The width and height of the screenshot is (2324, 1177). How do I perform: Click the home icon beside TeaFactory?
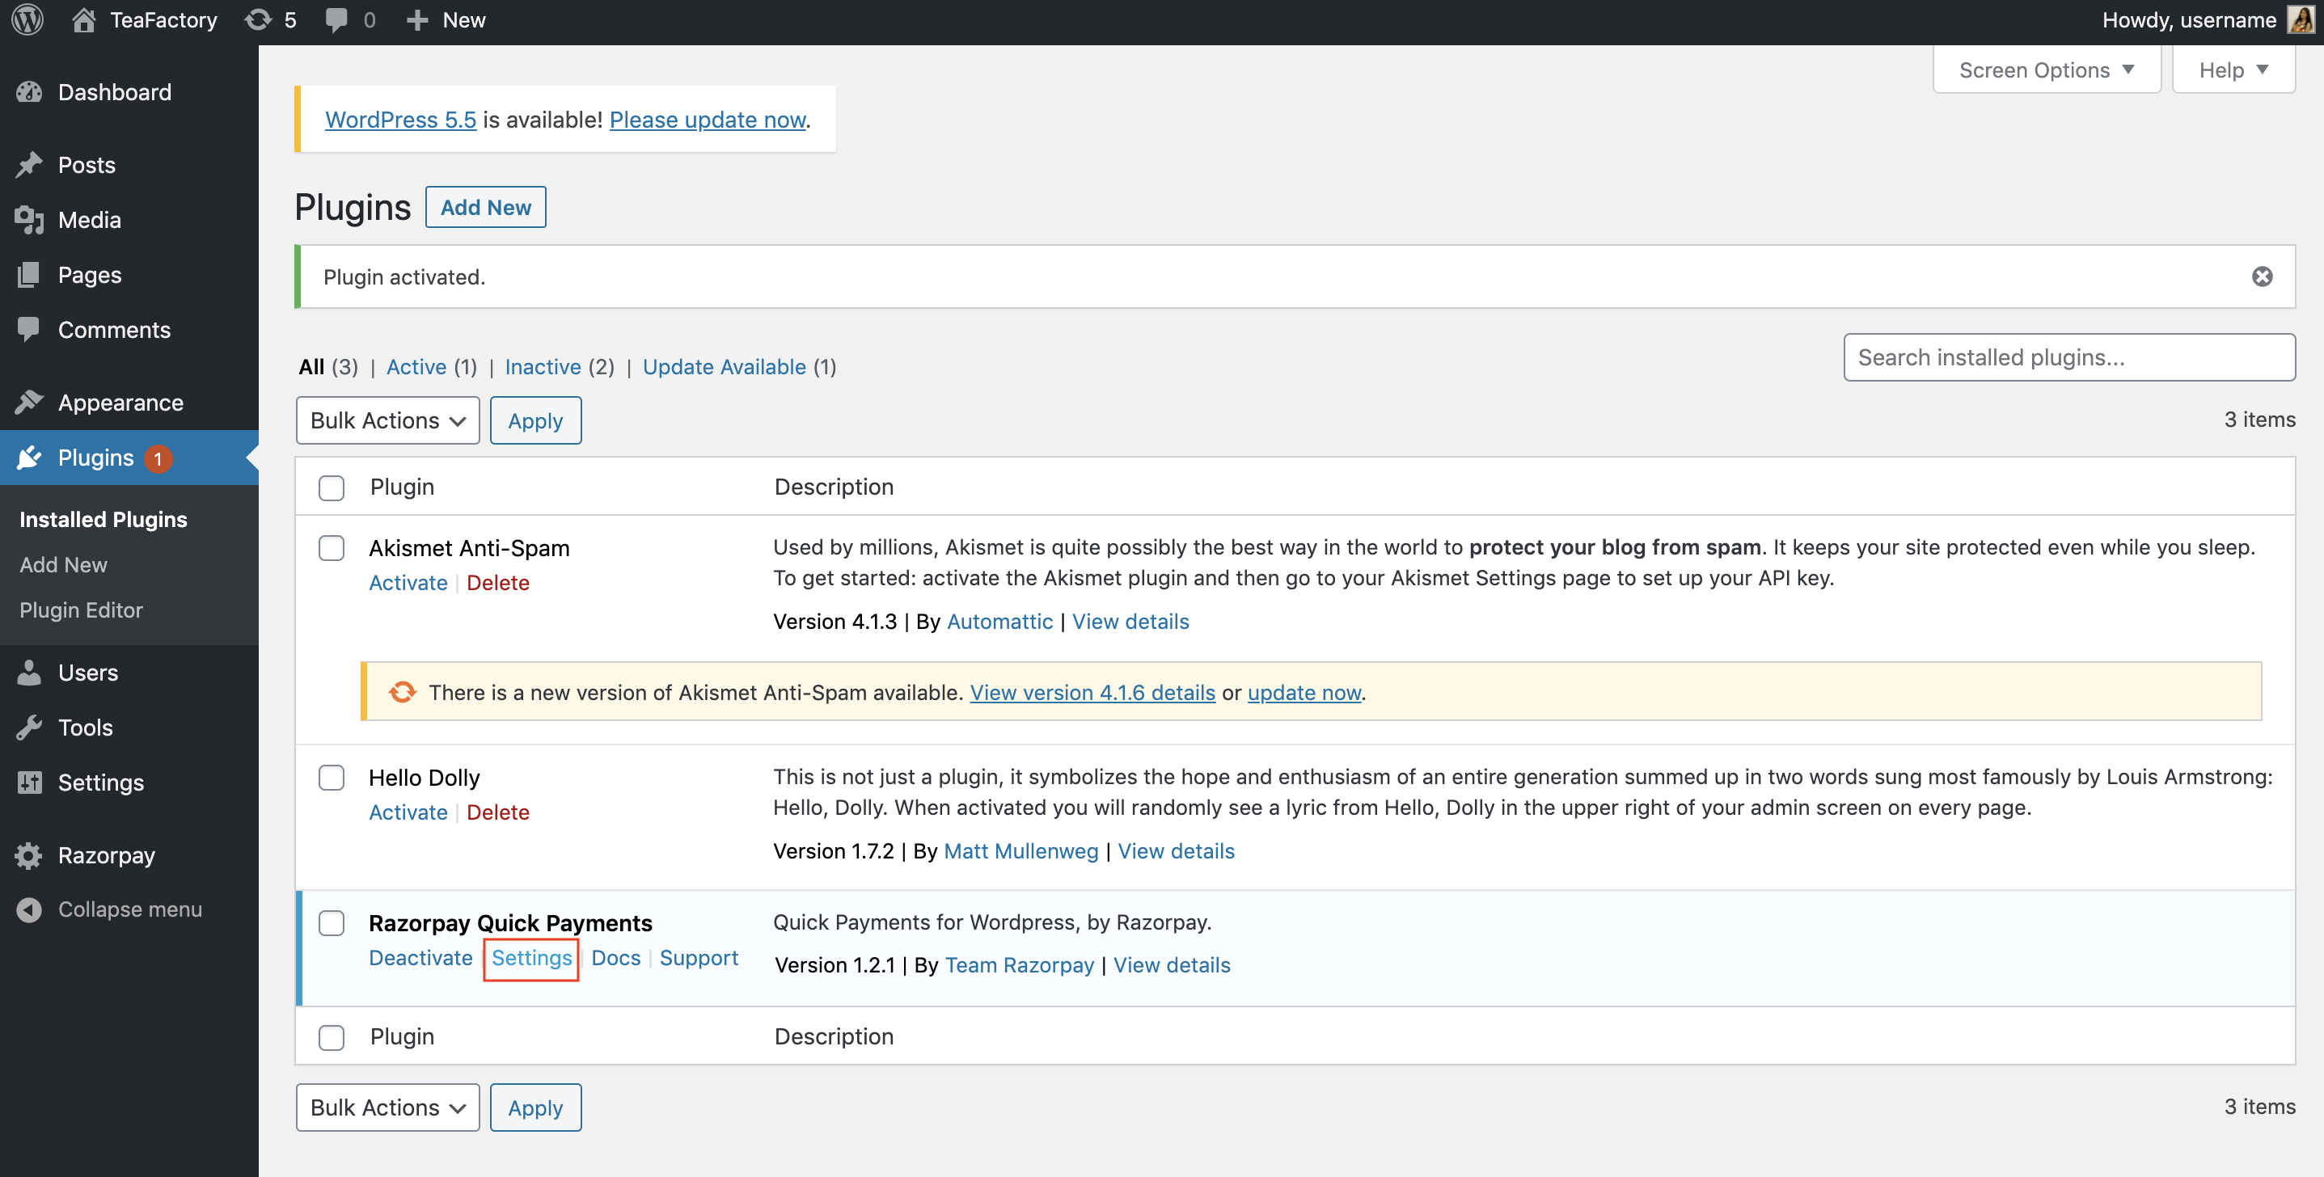[x=84, y=20]
